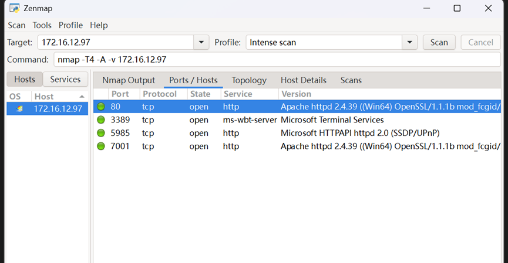Click the green open-state icon for port 80
The image size is (508, 263).
pyautogui.click(x=101, y=107)
